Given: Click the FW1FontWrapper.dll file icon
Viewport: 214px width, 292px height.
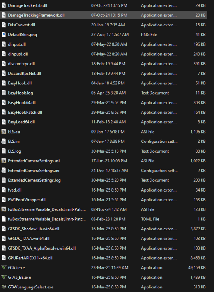Looking at the screenshot, I should coord(4,200).
